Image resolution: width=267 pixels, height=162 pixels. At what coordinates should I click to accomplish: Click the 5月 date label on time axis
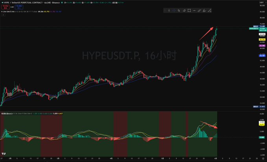163,158
